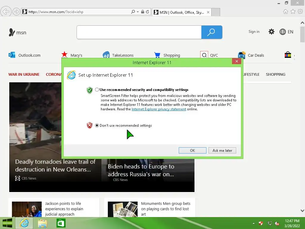
Task: Open Favorites star icon
Action: pos(293,12)
